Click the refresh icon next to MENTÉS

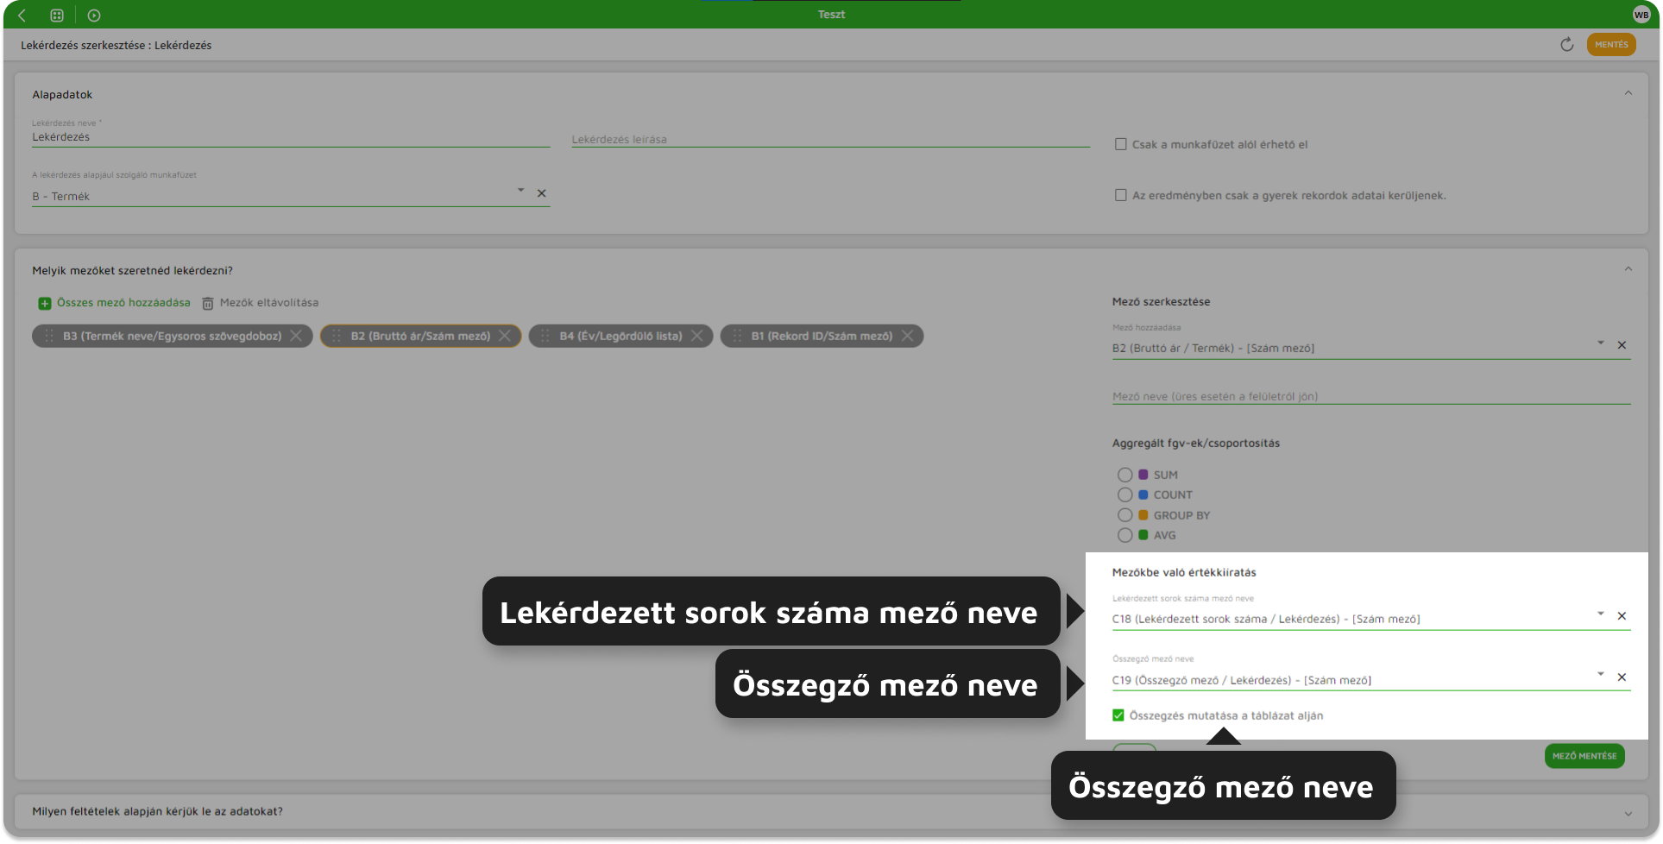1567,45
